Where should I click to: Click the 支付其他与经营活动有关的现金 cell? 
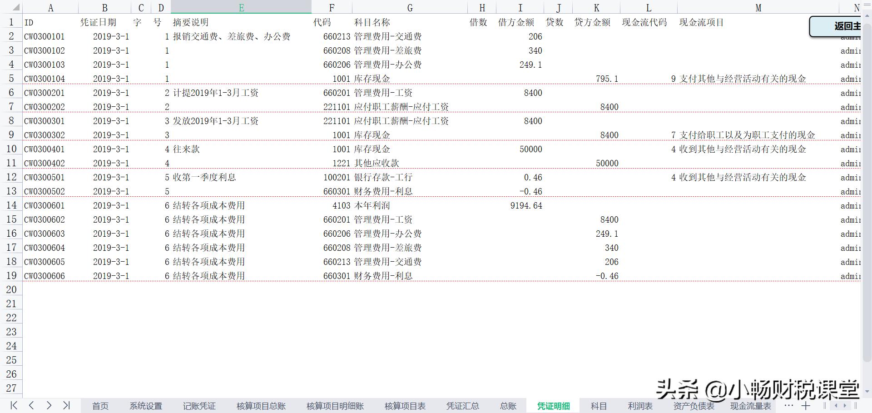[758, 79]
